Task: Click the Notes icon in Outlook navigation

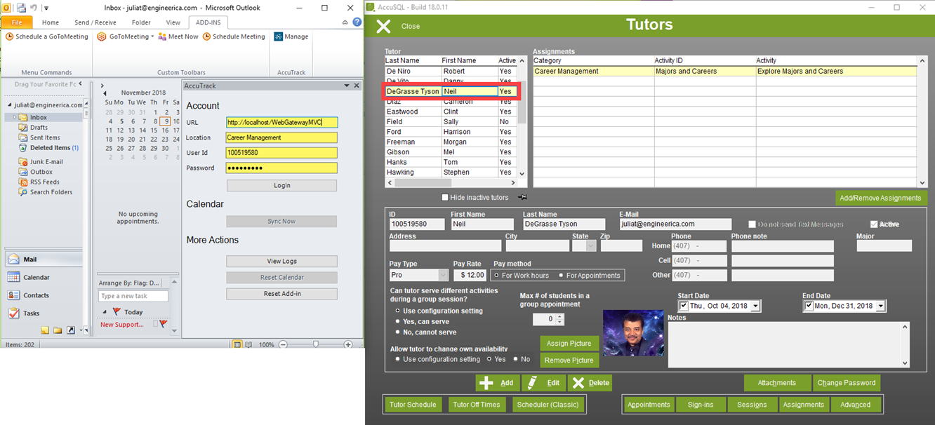Action: point(46,330)
